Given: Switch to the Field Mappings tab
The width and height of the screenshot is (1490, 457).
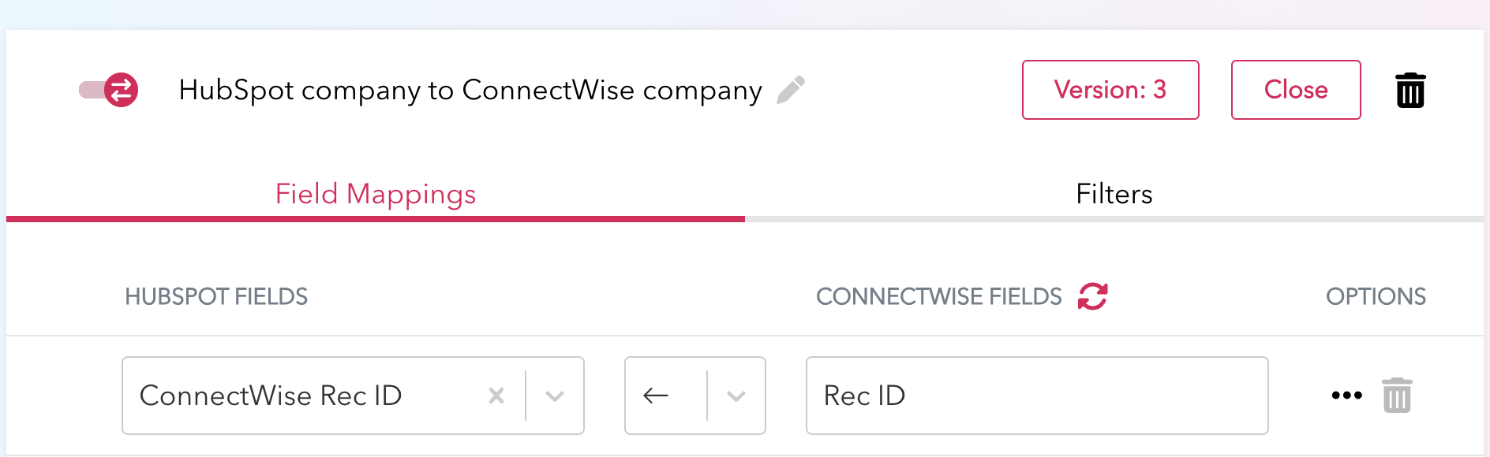Looking at the screenshot, I should click(x=376, y=194).
